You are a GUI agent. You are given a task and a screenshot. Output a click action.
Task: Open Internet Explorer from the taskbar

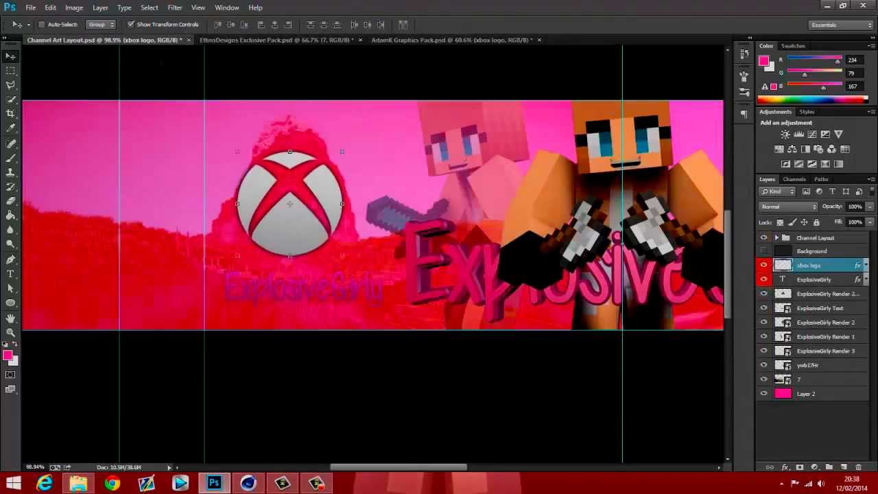pyautogui.click(x=45, y=484)
